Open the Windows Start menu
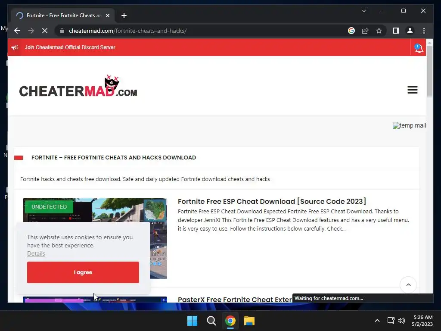This screenshot has width=441, height=331. (x=193, y=321)
